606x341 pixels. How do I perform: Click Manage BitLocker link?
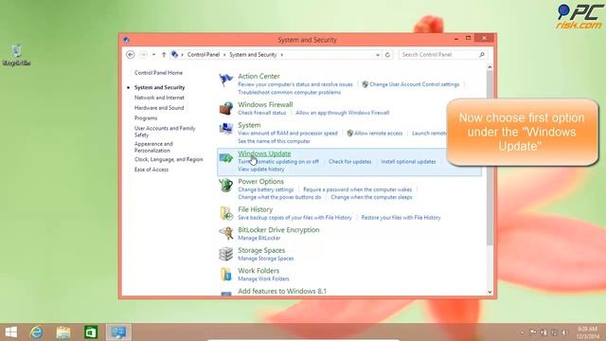(258, 238)
